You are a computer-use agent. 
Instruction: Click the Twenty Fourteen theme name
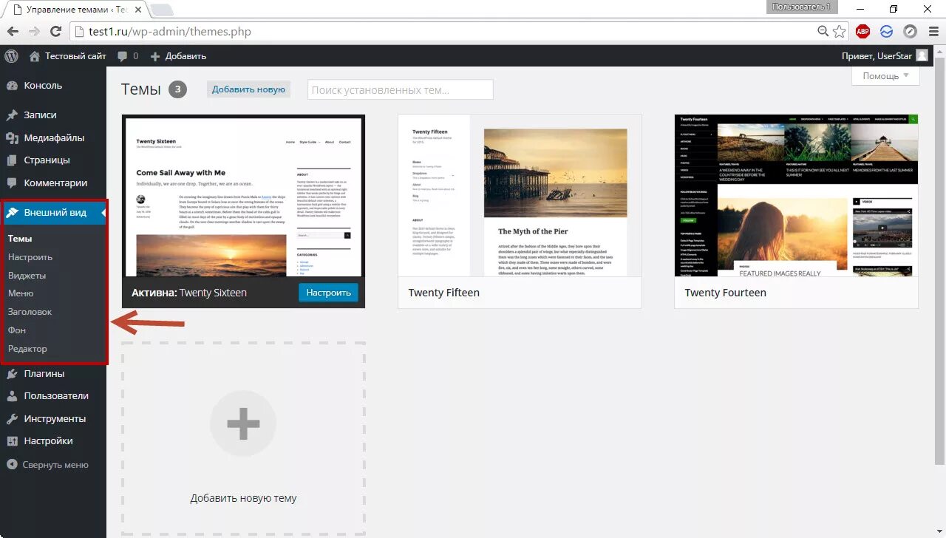(x=725, y=293)
